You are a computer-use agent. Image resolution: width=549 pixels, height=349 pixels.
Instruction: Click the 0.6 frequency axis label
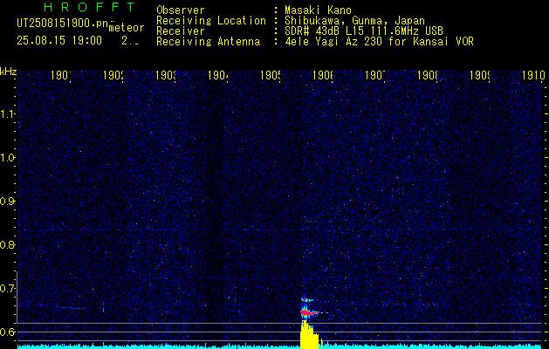coord(8,332)
